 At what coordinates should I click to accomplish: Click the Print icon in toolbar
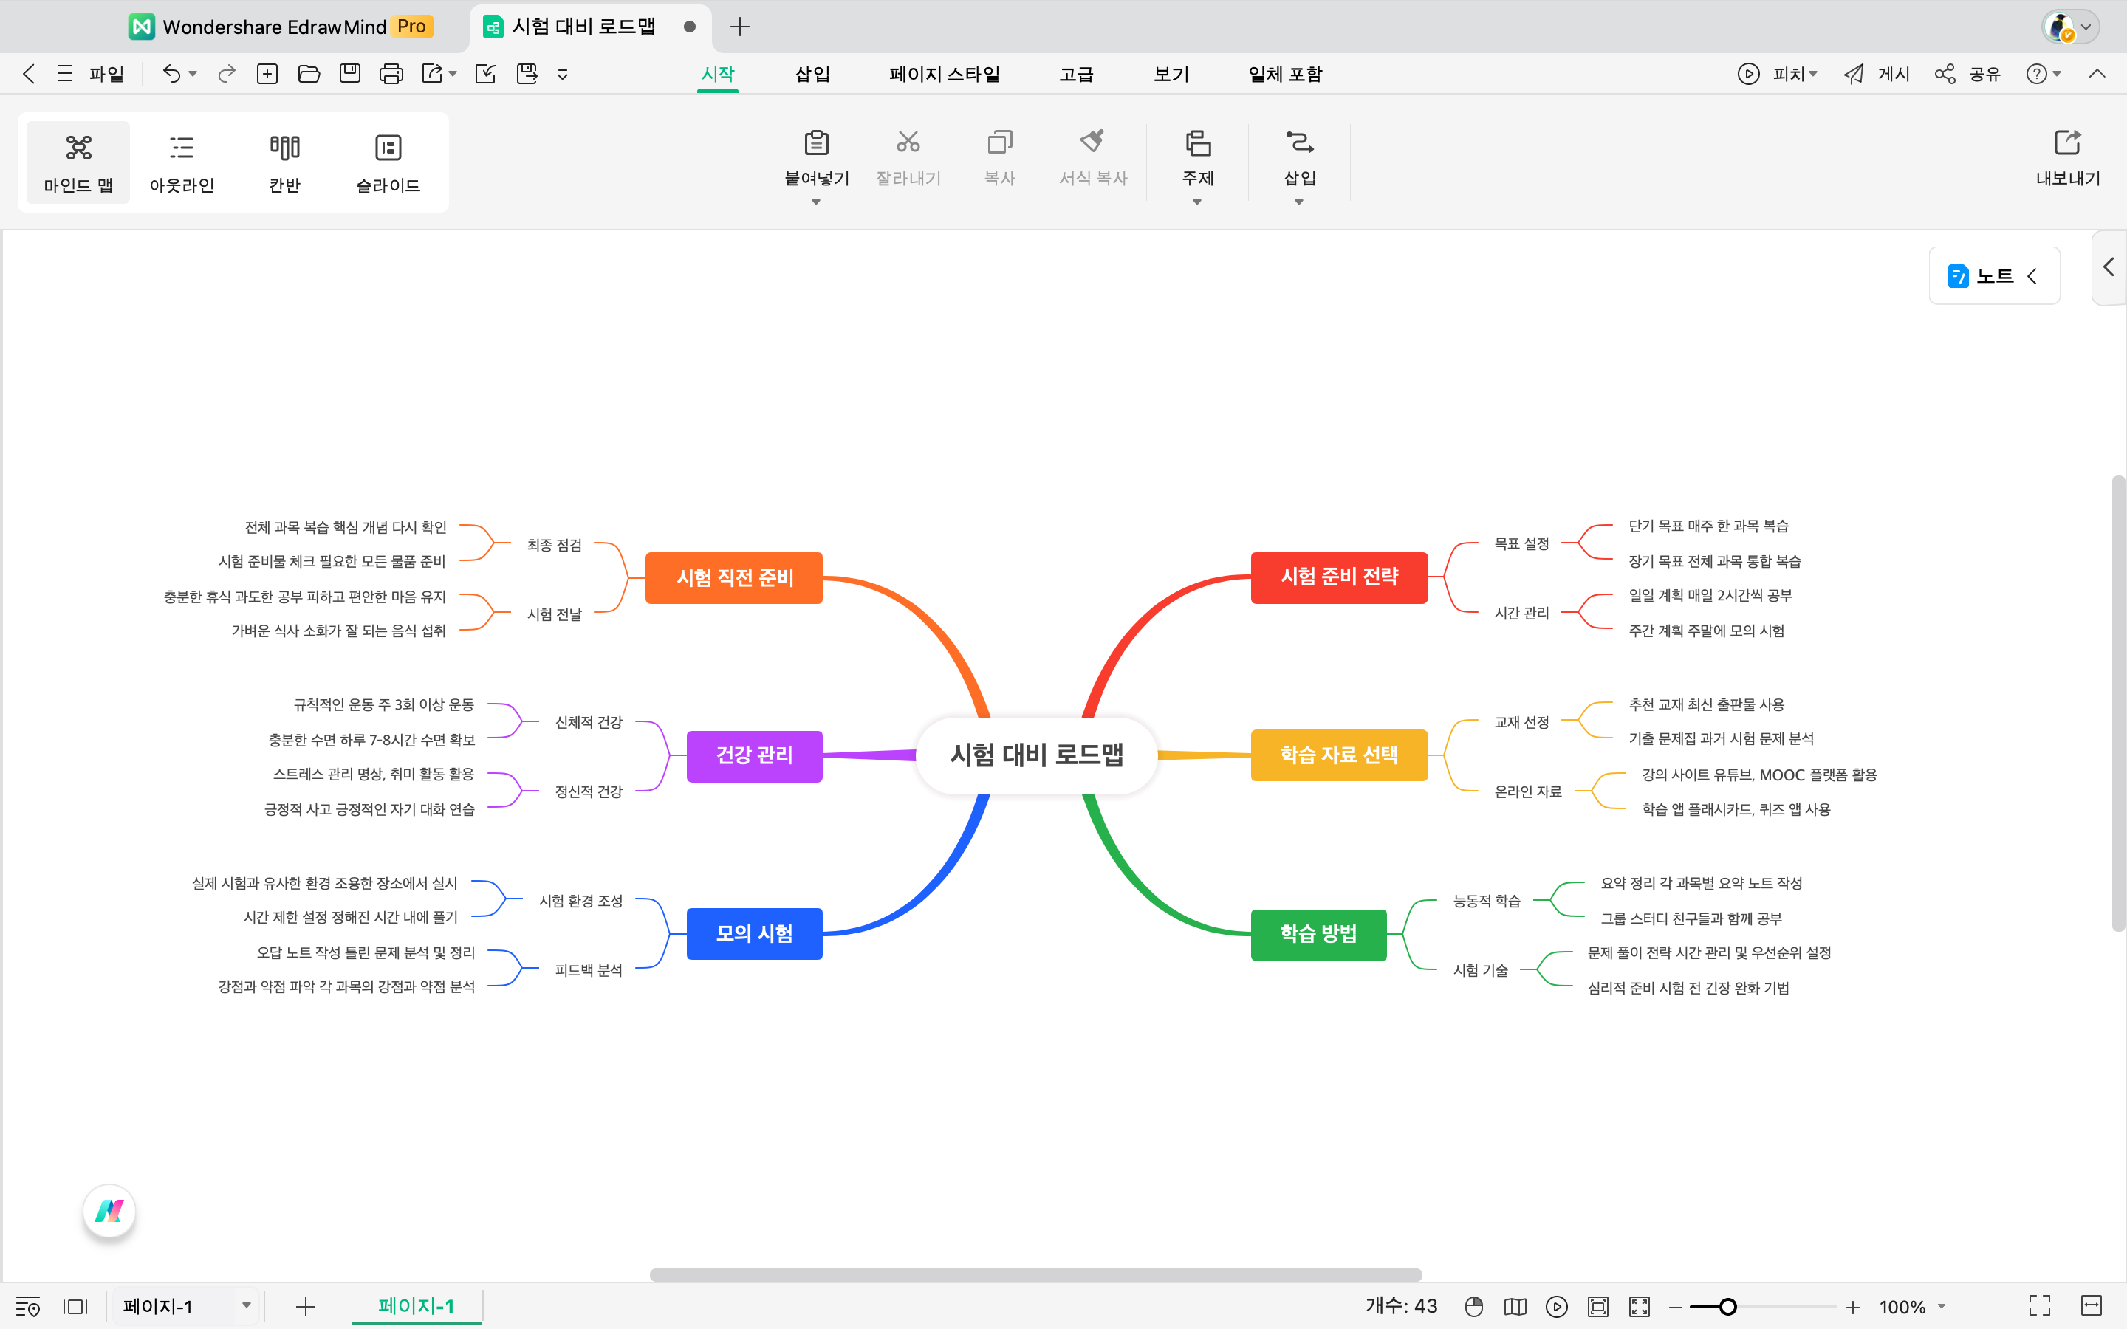point(391,74)
